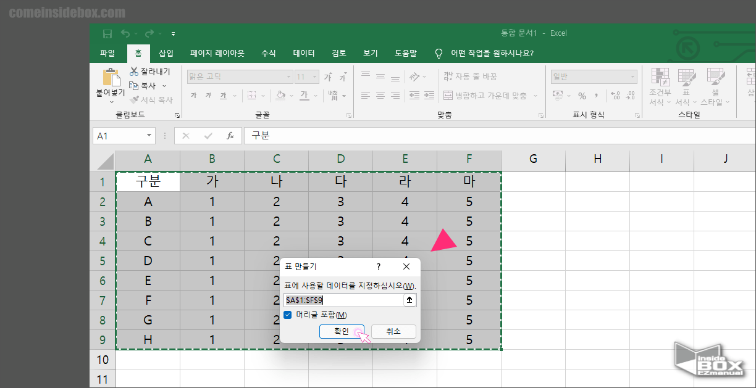Switch to the 페이지 레이아웃 tab

[217, 53]
